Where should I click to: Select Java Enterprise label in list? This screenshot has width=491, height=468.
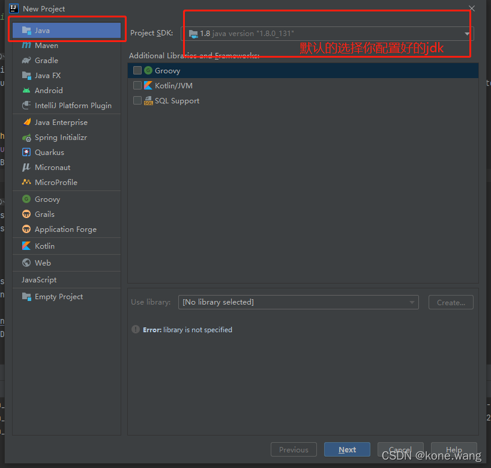pyautogui.click(x=61, y=122)
